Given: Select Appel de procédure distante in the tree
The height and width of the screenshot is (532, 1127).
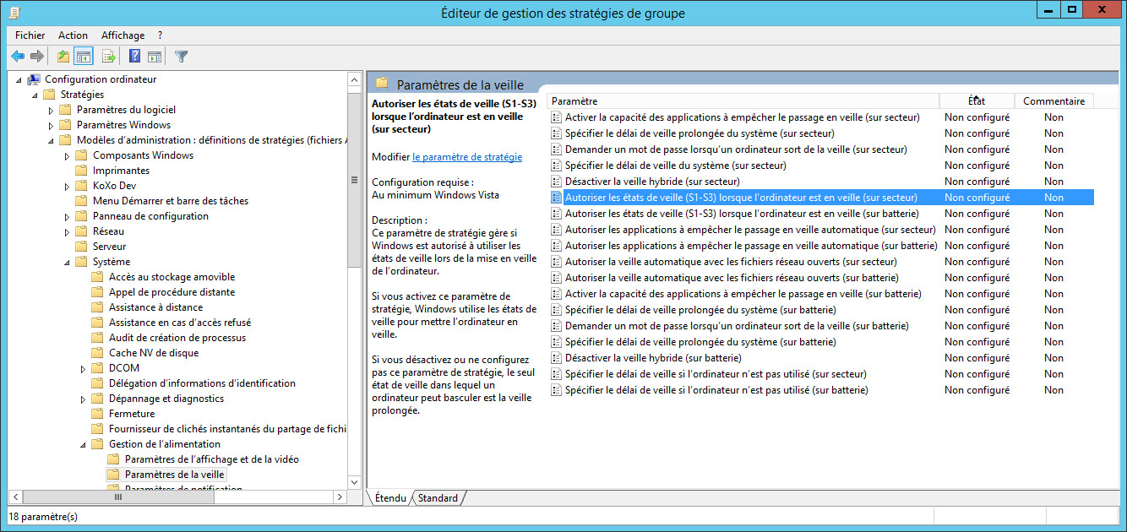Looking at the screenshot, I should [x=171, y=292].
